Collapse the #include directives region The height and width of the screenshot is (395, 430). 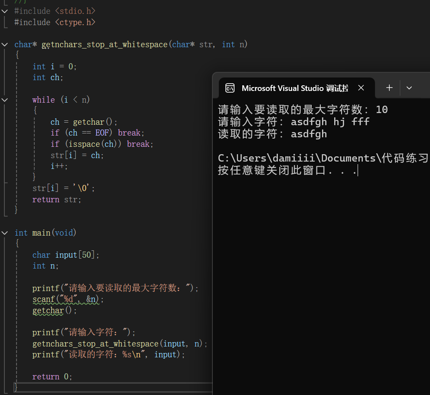(x=5, y=11)
